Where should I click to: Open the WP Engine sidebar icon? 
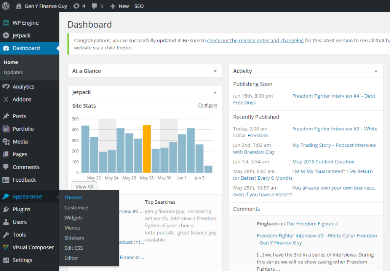click(6, 23)
